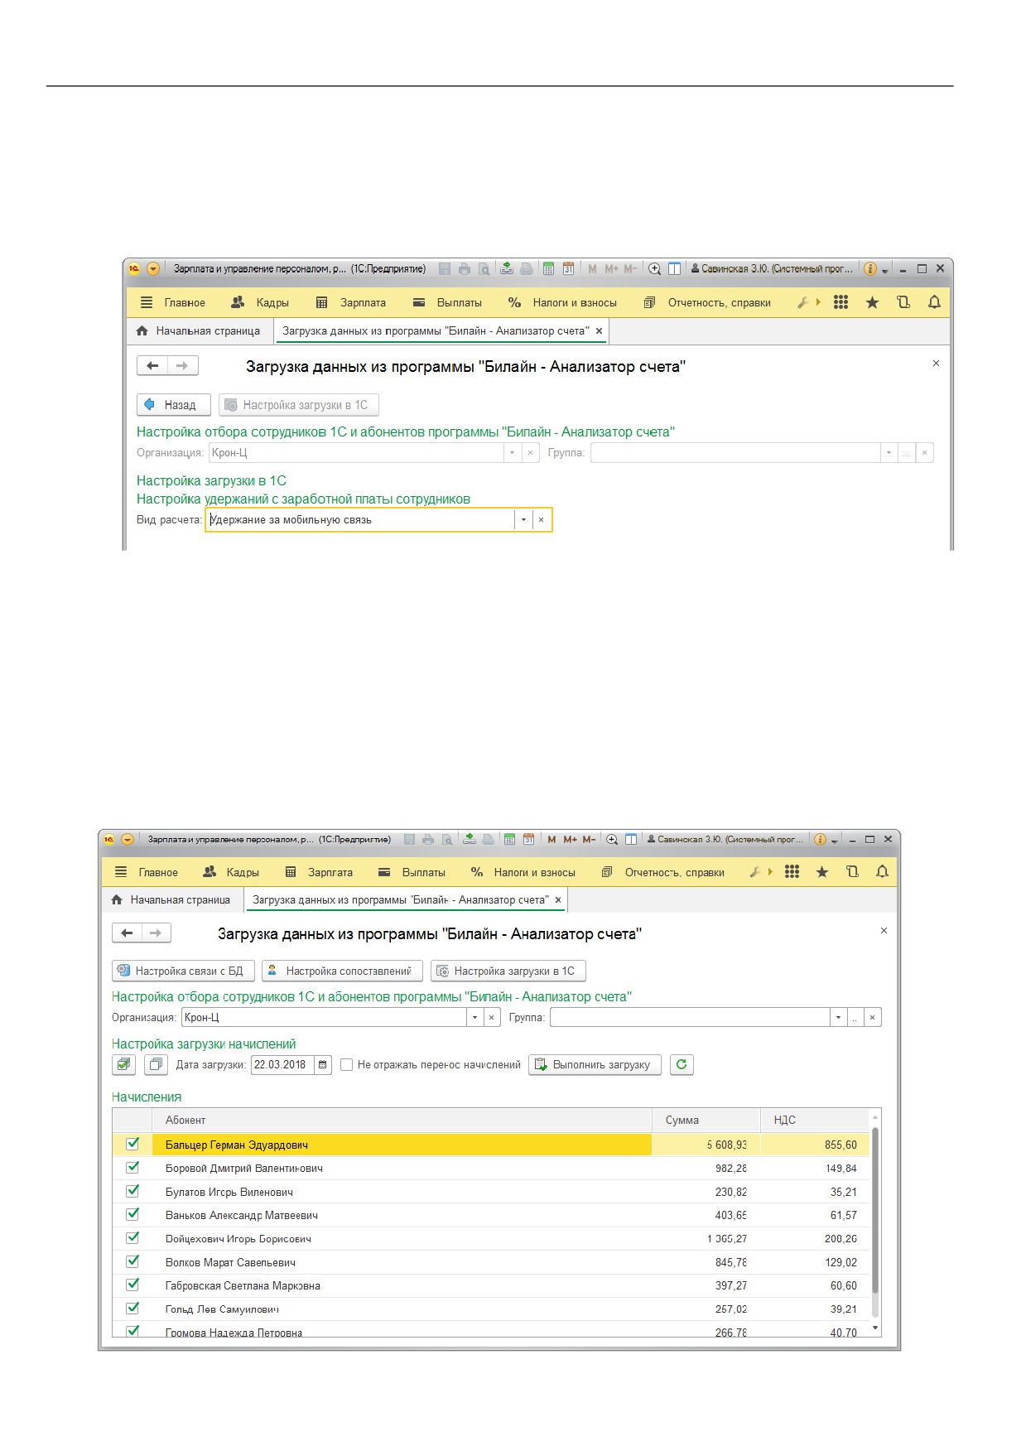Open History icon in upper window
Image resolution: width=1026 pixels, height=1451 pixels.
point(903,302)
